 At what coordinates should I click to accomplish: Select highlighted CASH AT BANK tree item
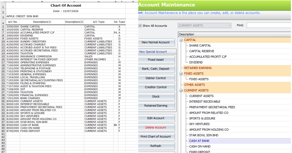click(199, 141)
